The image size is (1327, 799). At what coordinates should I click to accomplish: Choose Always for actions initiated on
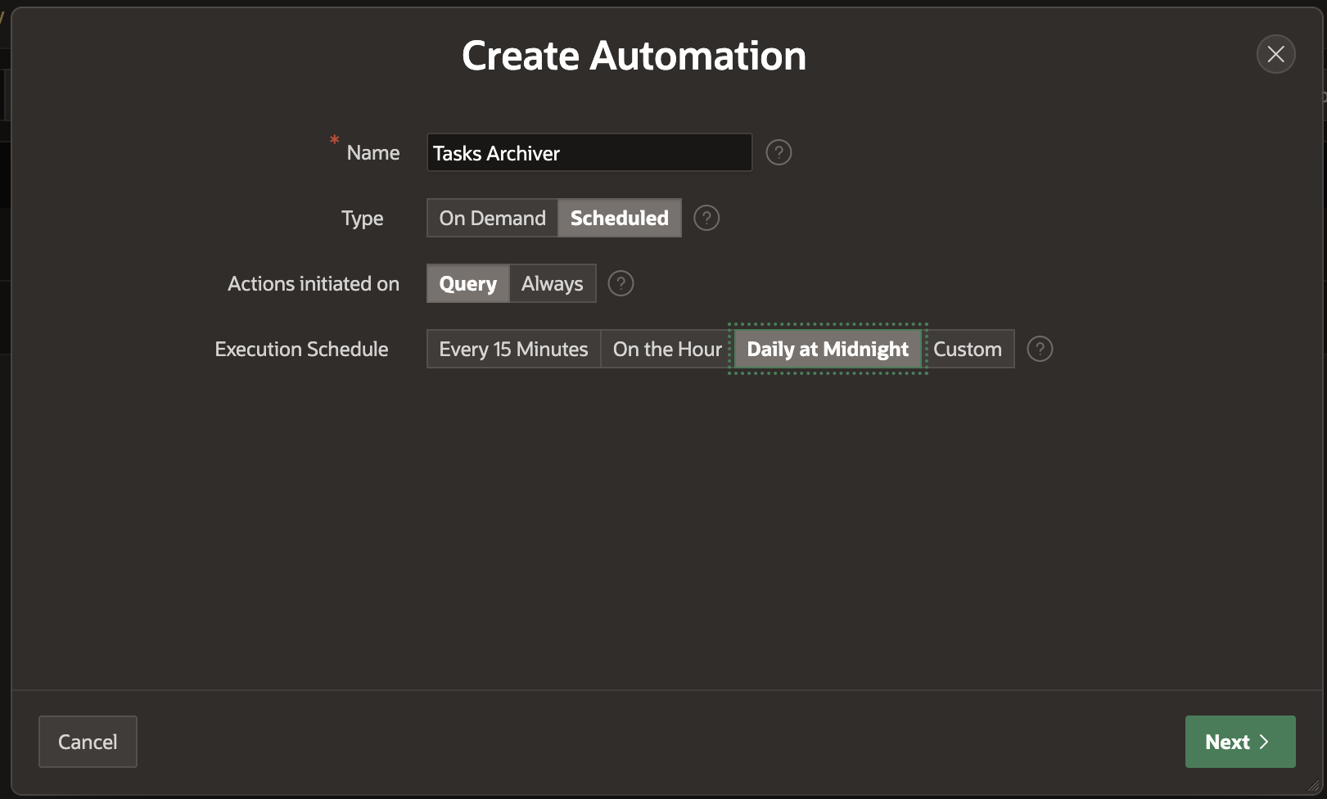[552, 283]
